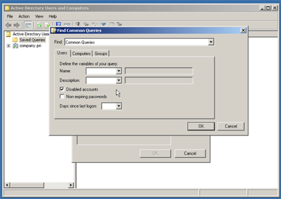Click Cancel in the background dialog
Viewport: 281px width, 199px height.
click(190, 154)
